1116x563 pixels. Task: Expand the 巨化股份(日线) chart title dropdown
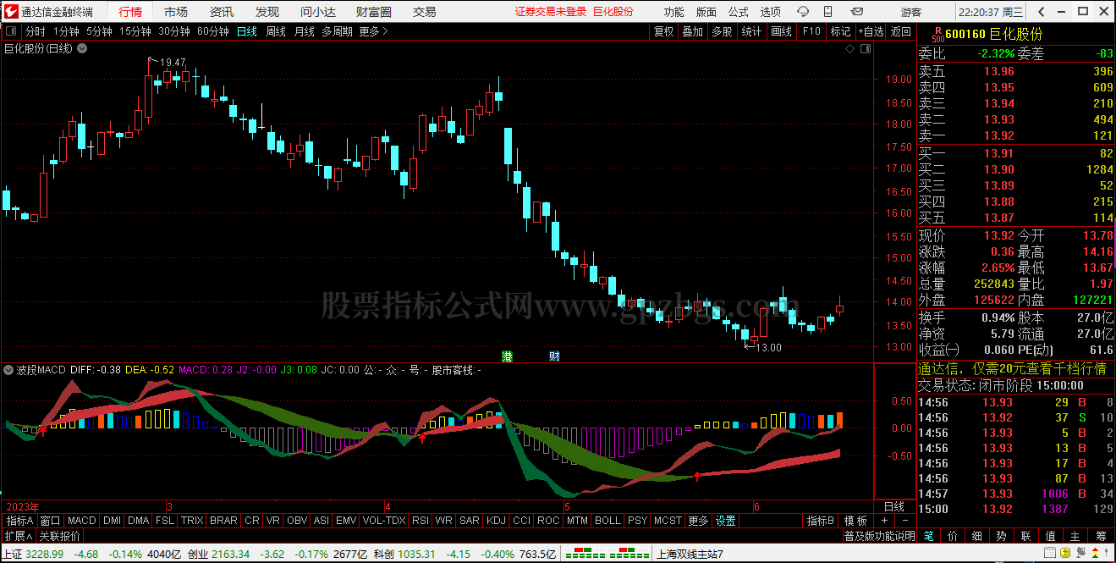[82, 48]
